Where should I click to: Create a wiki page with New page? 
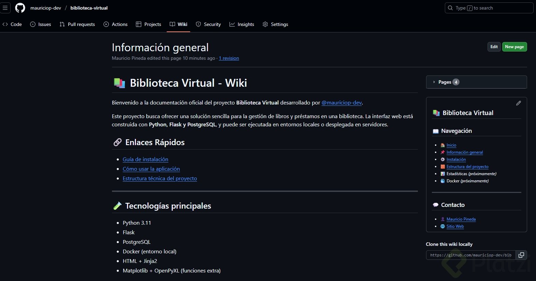point(514,47)
